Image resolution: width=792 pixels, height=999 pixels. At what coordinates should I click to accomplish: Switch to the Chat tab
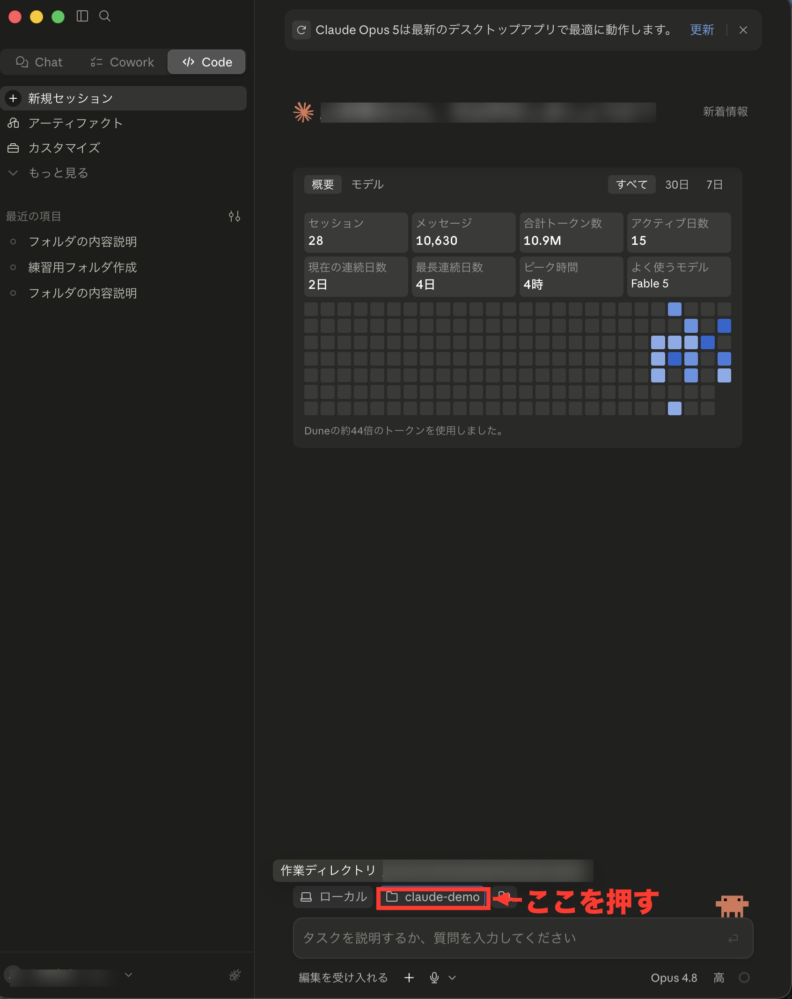39,62
